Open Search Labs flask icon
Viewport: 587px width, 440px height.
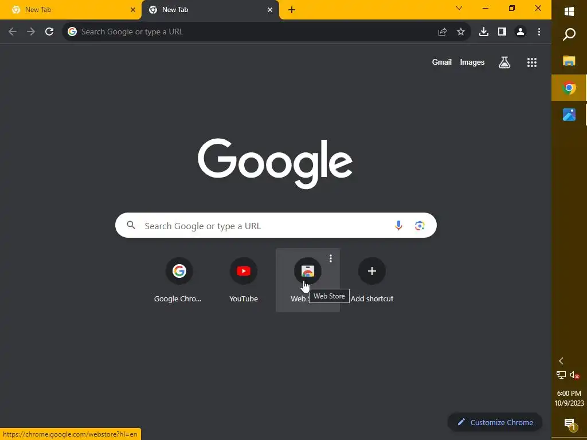click(504, 62)
